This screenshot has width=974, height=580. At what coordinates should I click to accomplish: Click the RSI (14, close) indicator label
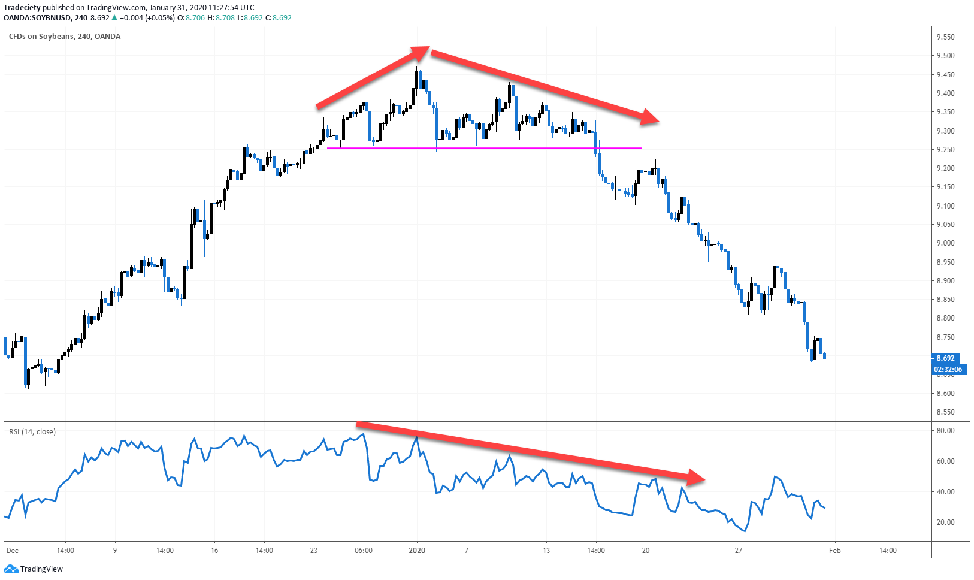pos(32,432)
